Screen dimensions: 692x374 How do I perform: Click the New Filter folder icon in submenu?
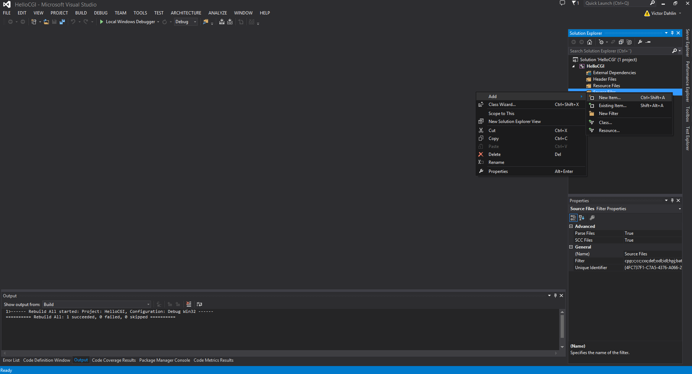point(591,114)
